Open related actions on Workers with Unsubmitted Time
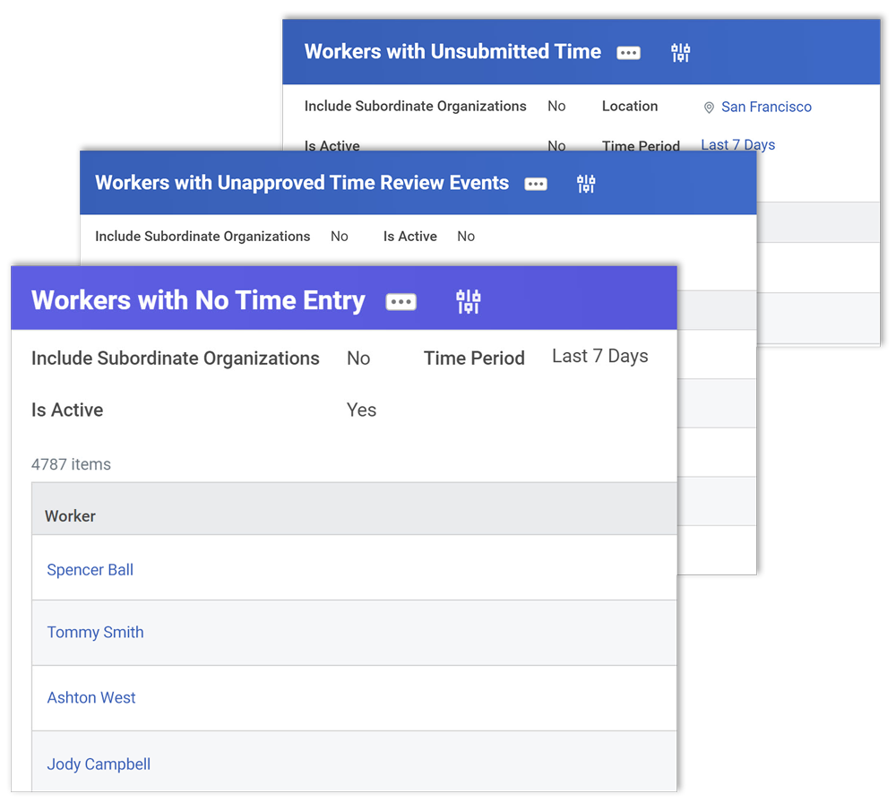 tap(628, 53)
